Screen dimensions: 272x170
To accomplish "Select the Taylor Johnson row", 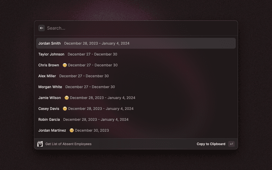I will 51,54.
